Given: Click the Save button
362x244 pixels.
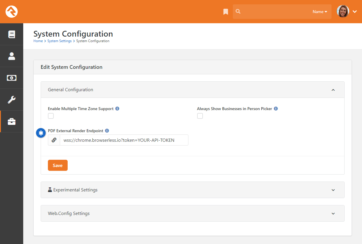Looking at the screenshot, I should click(58, 165).
